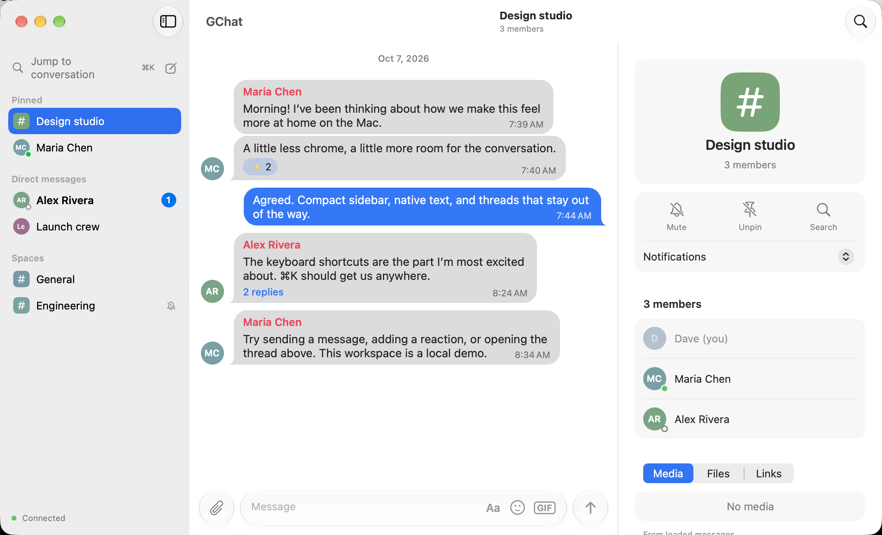This screenshot has height=535, width=882.
Task: Select Alex Rivera in members list
Action: point(750,419)
